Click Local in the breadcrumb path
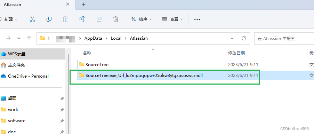Viewport: 314px width, 134px height. [x=116, y=38]
